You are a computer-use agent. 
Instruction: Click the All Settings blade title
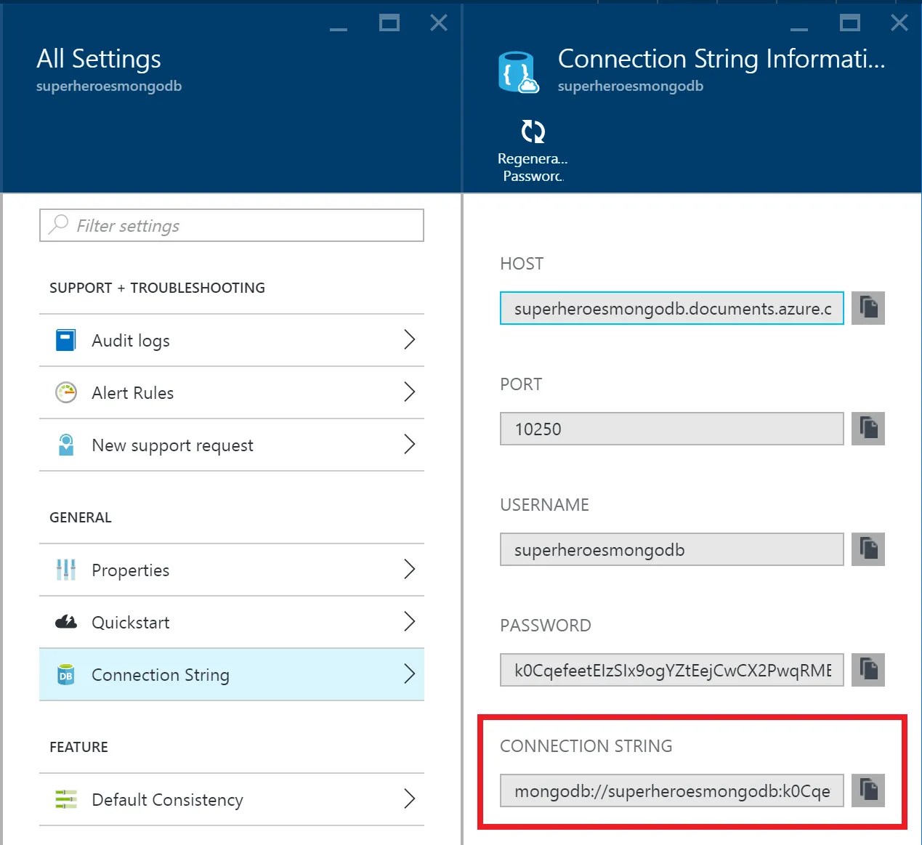99,59
